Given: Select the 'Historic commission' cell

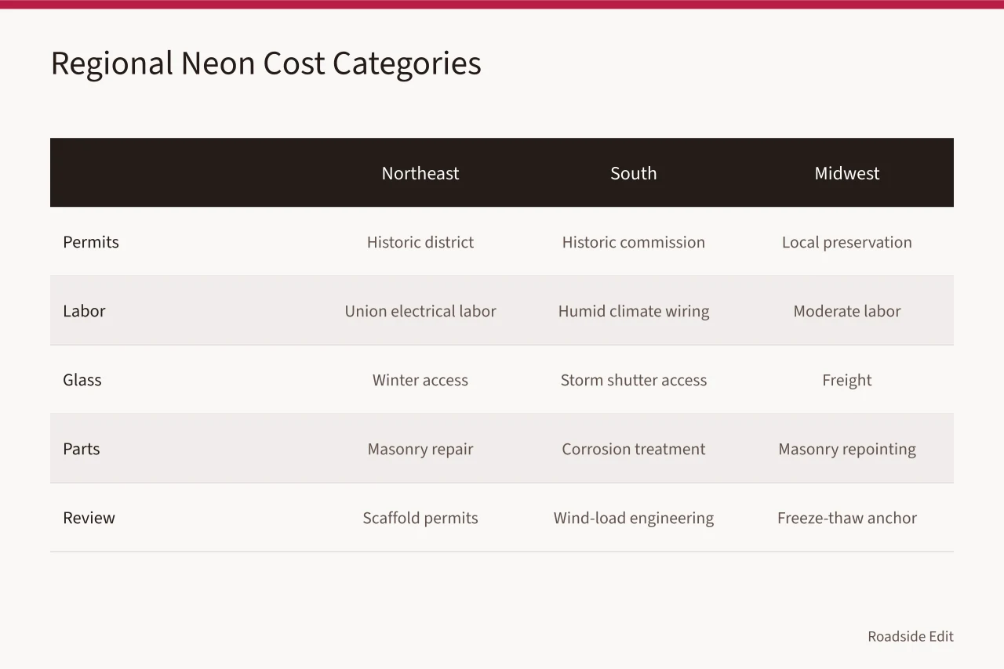Looking at the screenshot, I should point(634,242).
